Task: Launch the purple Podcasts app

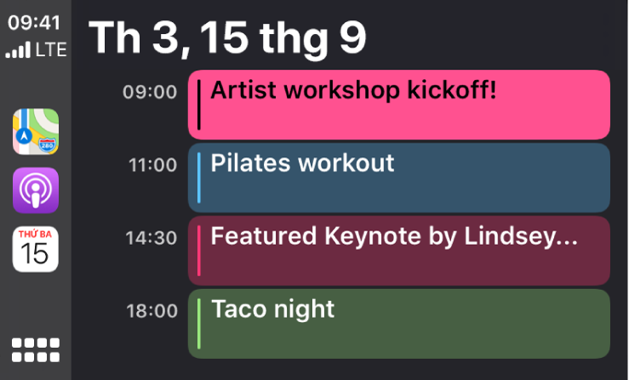Action: click(36, 190)
